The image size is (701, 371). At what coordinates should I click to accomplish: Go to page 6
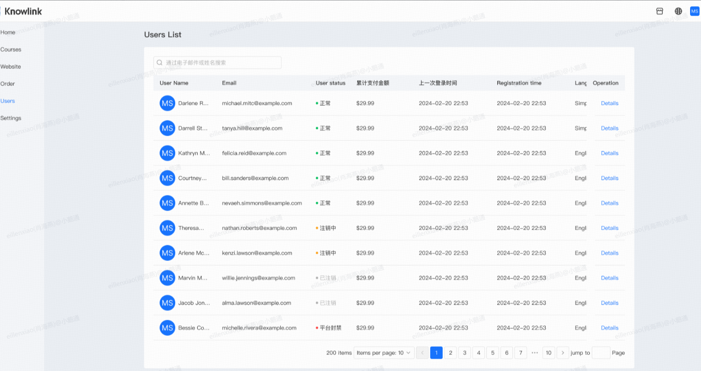pos(507,352)
